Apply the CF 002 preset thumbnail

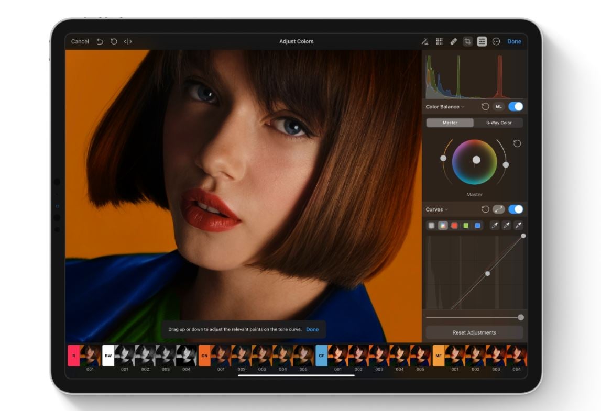point(358,356)
